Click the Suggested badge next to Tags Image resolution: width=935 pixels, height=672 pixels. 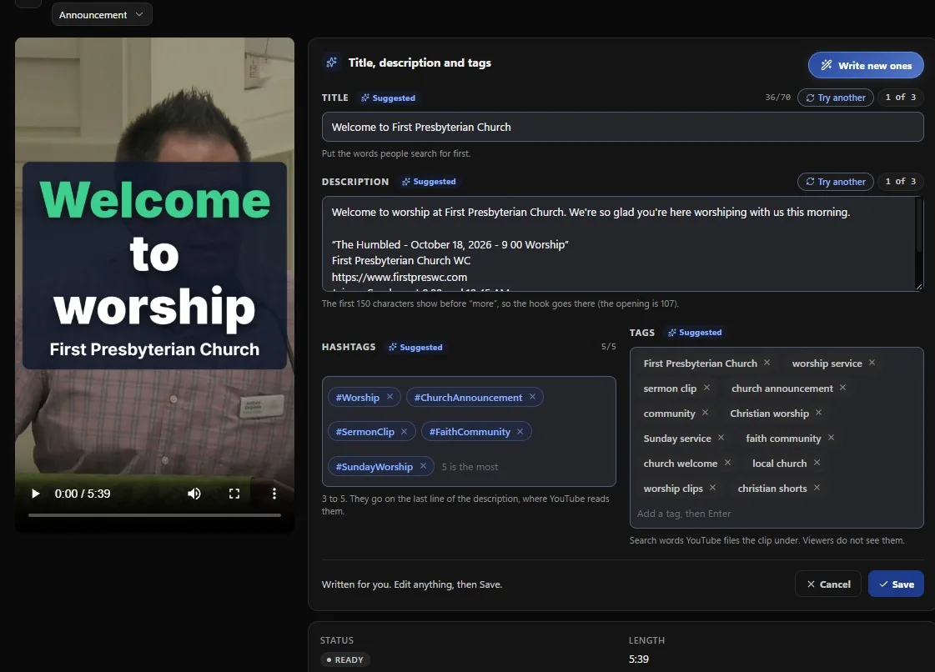[x=695, y=332]
